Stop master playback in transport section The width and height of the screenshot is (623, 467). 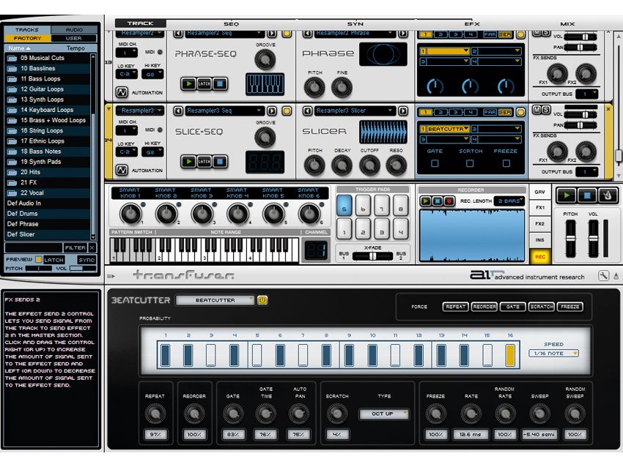coord(587,195)
